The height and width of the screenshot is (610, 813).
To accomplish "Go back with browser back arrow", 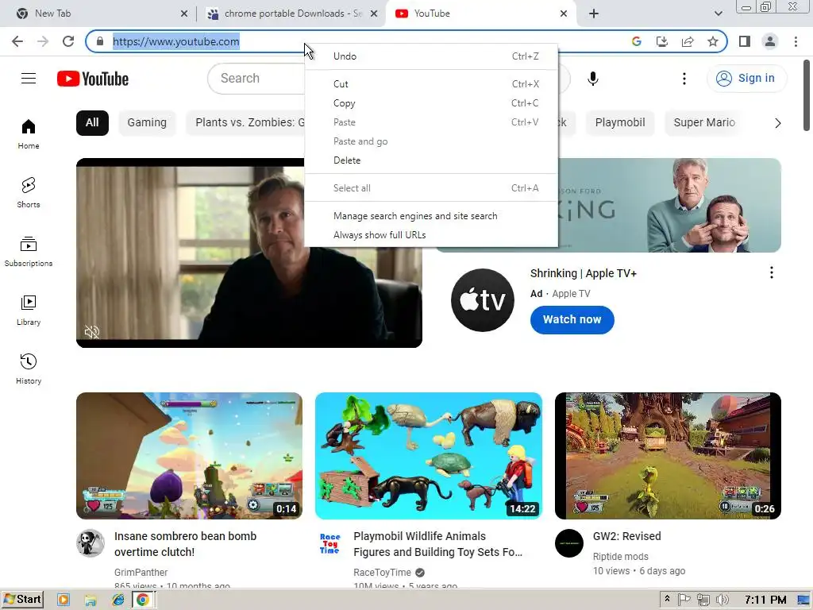I will [17, 41].
